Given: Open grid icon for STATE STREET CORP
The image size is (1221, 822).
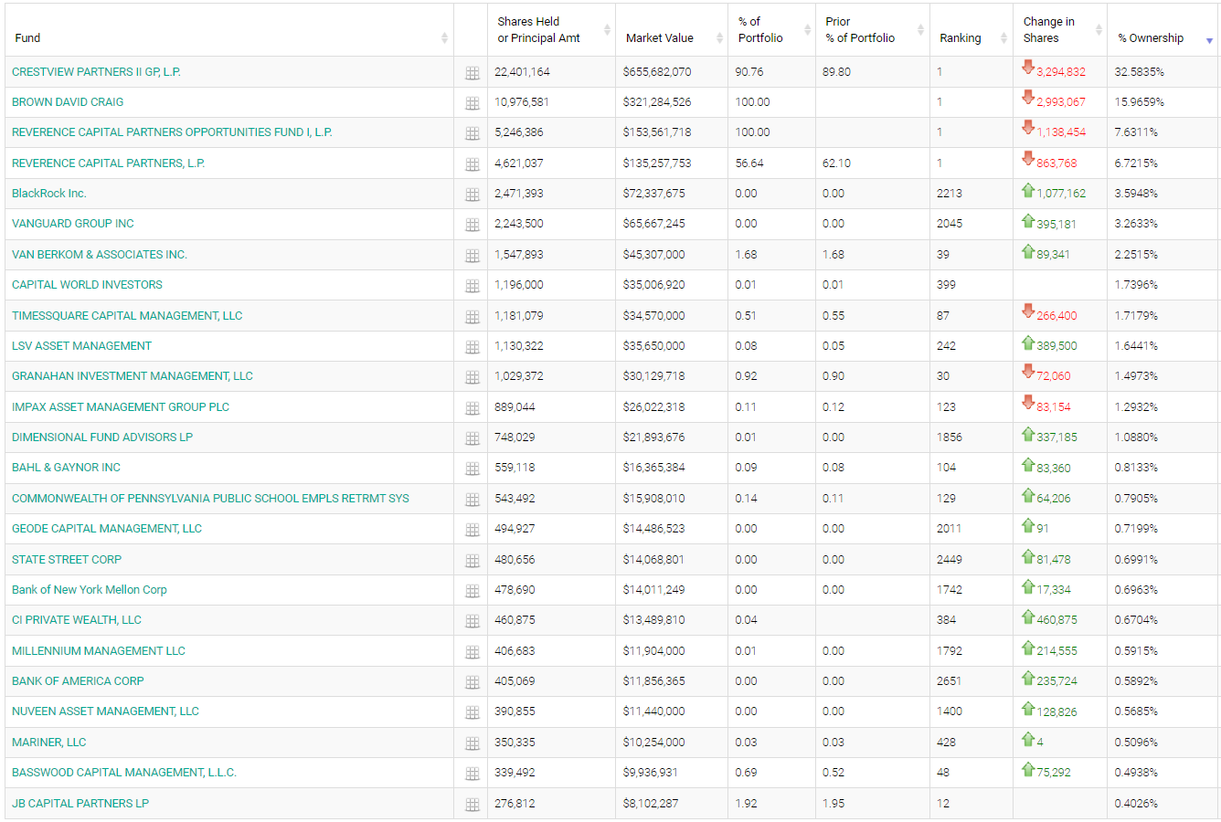Looking at the screenshot, I should tap(472, 561).
